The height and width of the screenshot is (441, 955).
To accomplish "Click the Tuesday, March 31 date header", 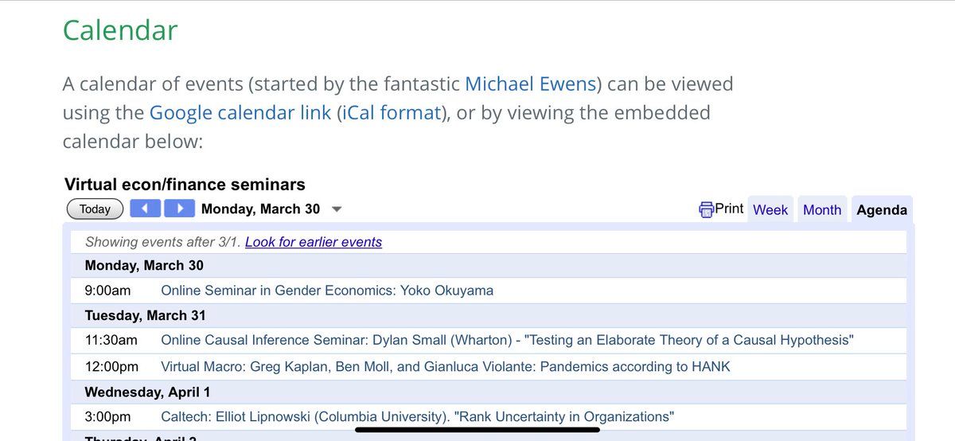I will (x=145, y=315).
